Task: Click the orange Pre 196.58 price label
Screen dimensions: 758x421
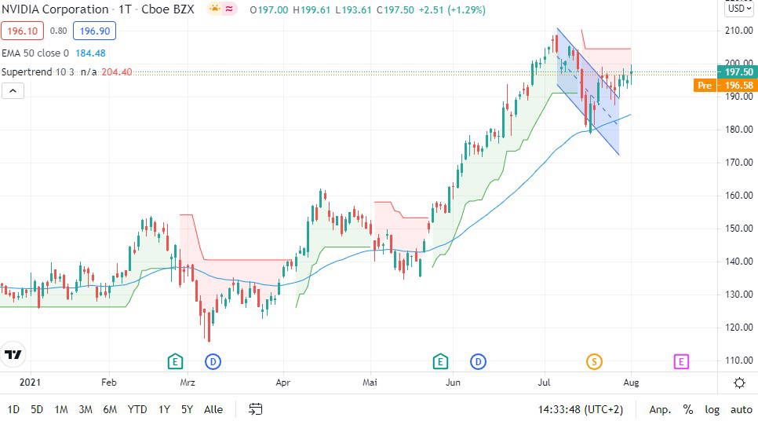Action: tap(724, 86)
